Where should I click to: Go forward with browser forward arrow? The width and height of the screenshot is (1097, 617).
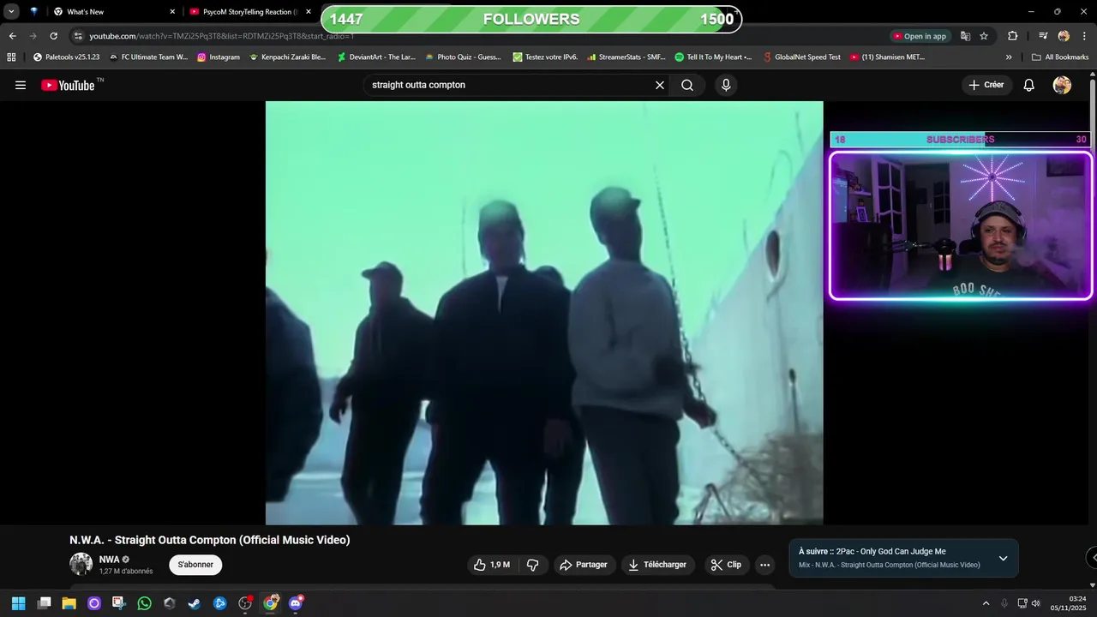[33, 36]
